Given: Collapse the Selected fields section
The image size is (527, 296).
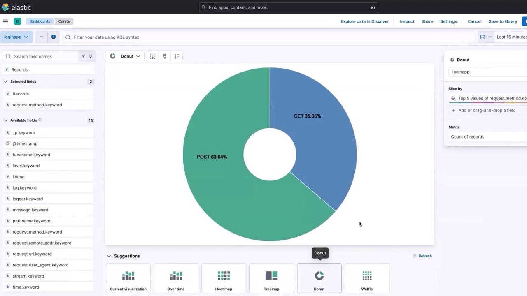Looking at the screenshot, I should pos(6,81).
